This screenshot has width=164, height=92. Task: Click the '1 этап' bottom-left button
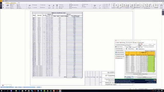[x=129, y=77]
